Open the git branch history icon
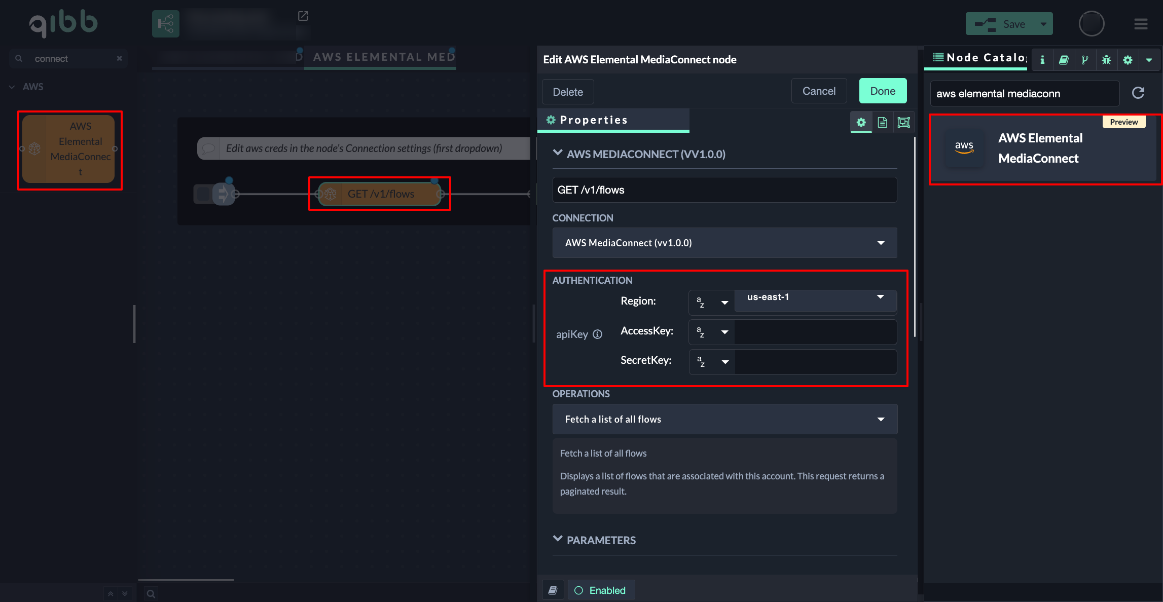Image resolution: width=1163 pixels, height=602 pixels. [1085, 60]
